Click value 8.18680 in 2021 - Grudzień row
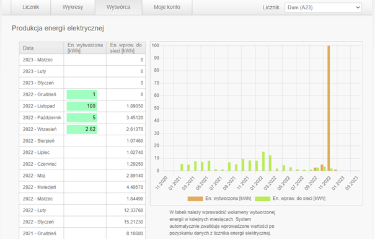 coord(135,233)
